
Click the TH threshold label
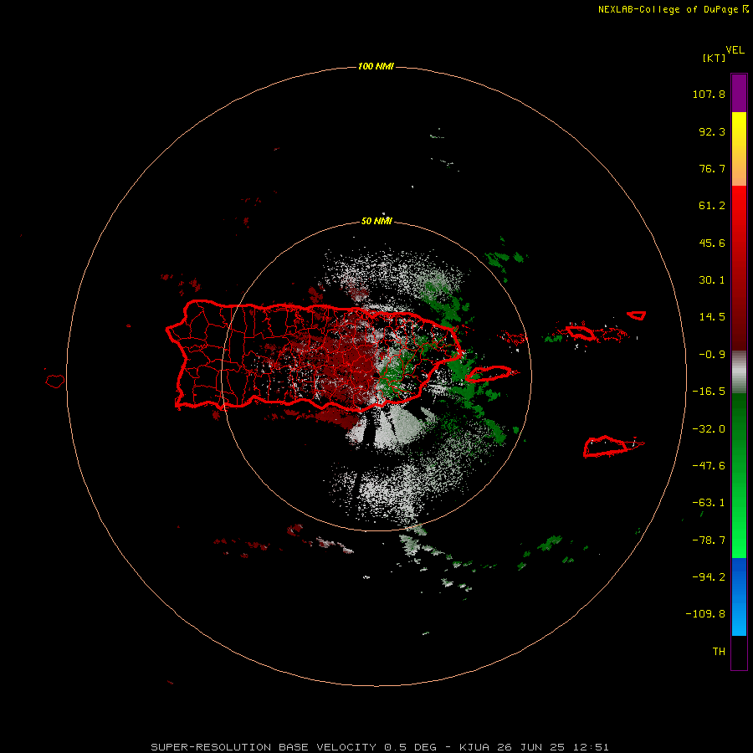click(719, 652)
